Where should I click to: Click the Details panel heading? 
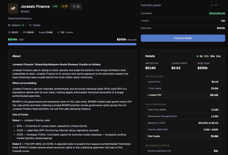point(150,56)
